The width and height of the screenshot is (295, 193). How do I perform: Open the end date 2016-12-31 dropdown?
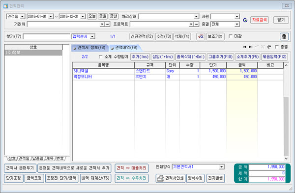(83, 17)
